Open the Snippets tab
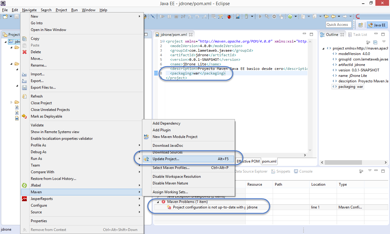This screenshot has width=390, height=234. [x=281, y=171]
